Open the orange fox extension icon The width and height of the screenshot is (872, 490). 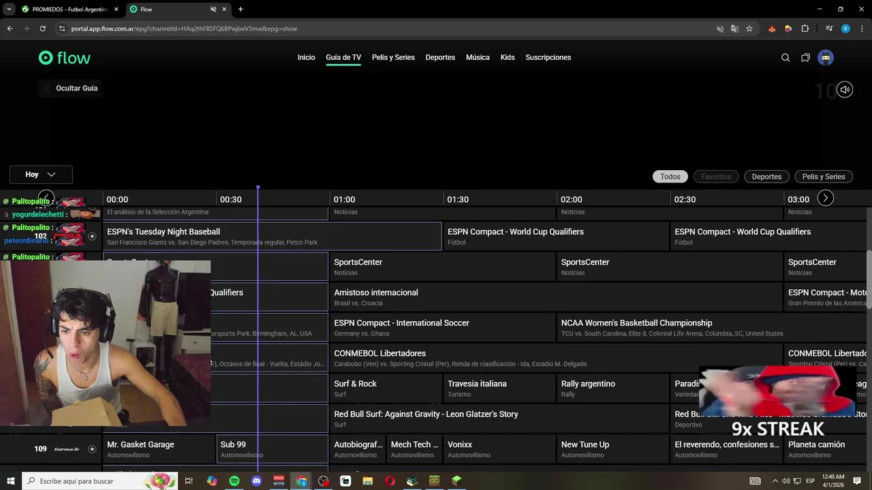coord(772,29)
